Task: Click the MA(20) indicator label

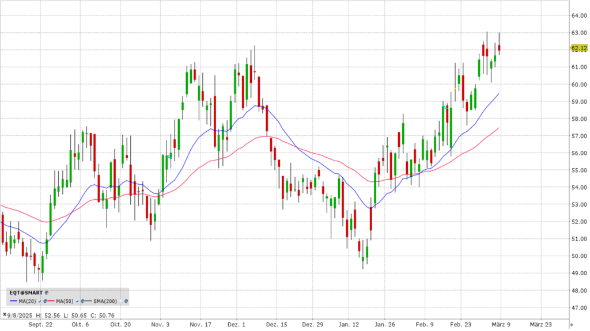Action: coord(27,301)
